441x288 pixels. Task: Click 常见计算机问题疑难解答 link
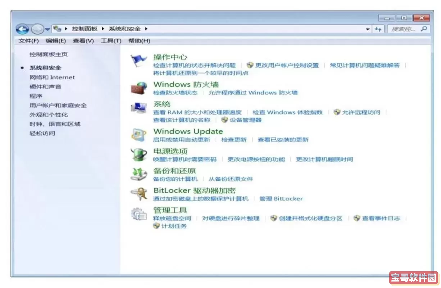click(x=365, y=65)
